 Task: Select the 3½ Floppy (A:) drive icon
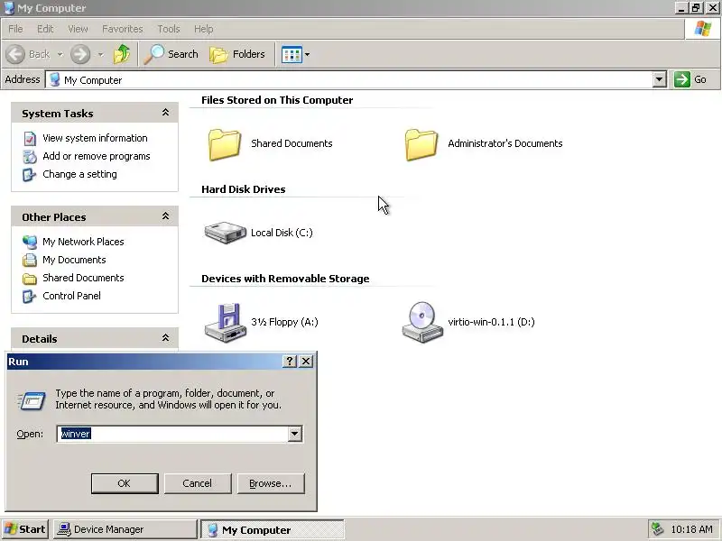pyautogui.click(x=225, y=323)
